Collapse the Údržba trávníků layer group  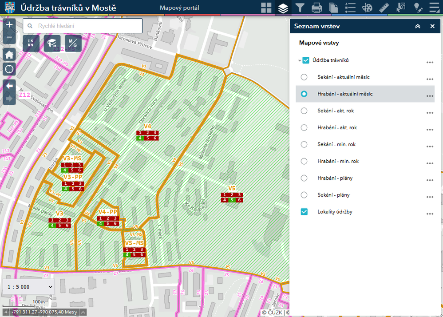pyautogui.click(x=300, y=61)
